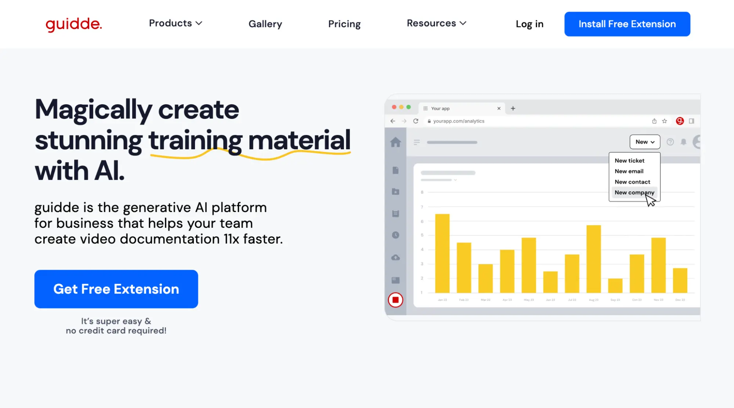
Task: Select New ticket from the menu
Action: [629, 161]
